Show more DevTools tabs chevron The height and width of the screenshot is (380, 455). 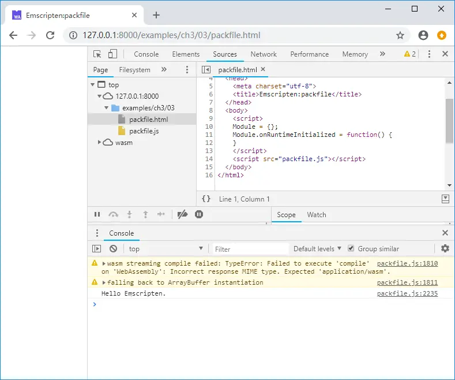coord(382,54)
